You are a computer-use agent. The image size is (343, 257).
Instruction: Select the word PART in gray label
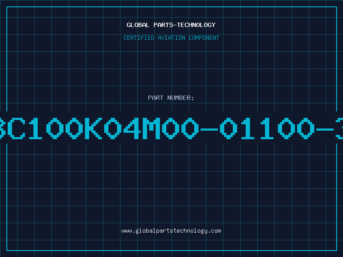[156, 98]
